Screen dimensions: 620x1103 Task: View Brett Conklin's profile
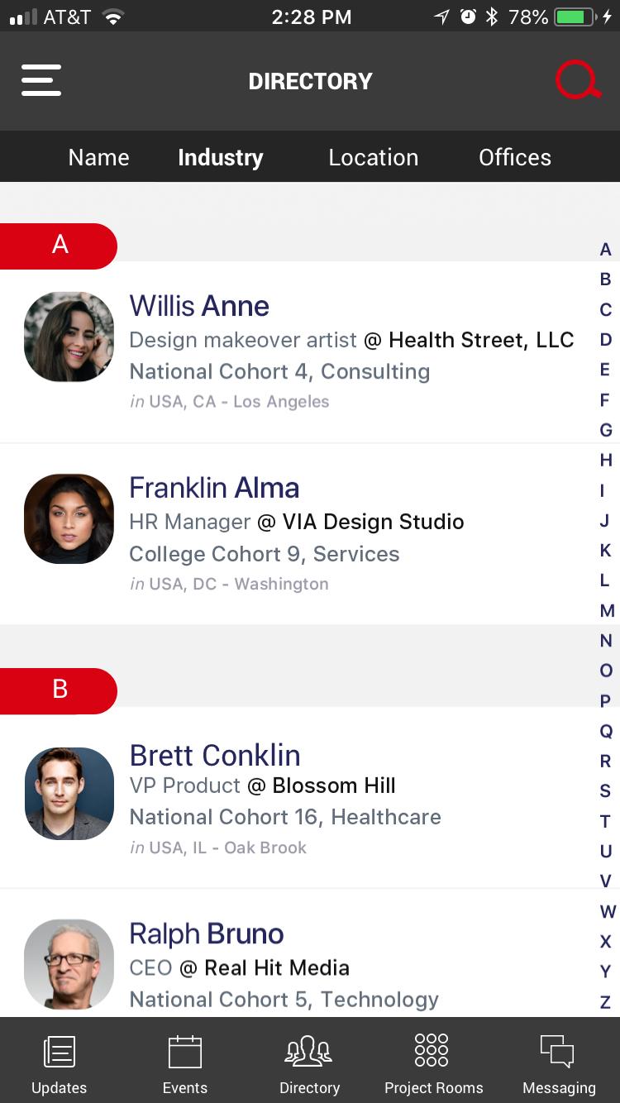[x=215, y=755]
